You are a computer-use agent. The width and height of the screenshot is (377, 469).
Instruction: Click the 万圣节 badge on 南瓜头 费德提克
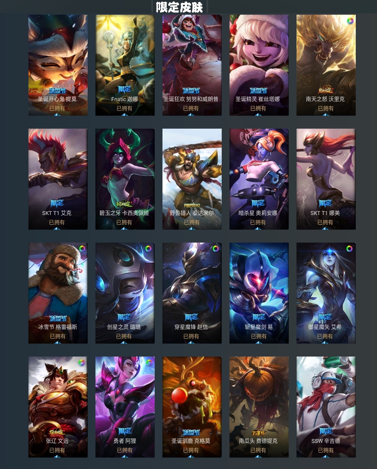(x=259, y=433)
